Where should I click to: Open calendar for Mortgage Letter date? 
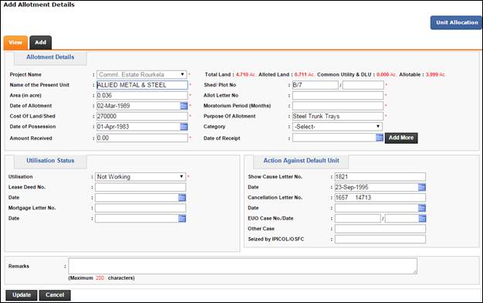coord(182,219)
